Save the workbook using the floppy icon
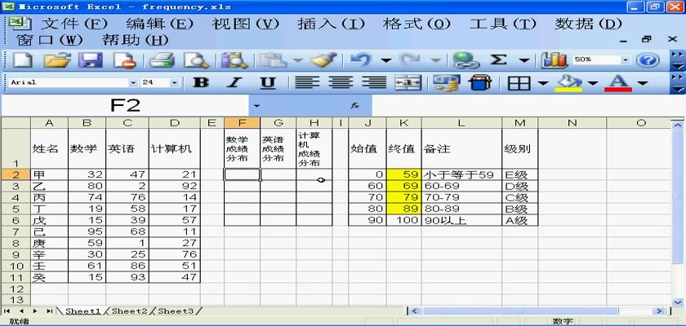This screenshot has height=326, width=686. [90, 60]
